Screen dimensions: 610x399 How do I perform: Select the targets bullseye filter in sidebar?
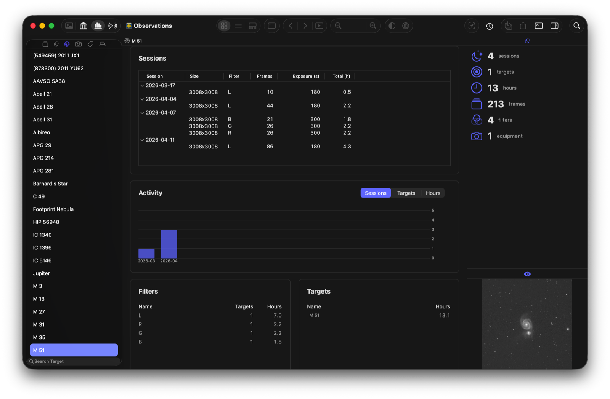pyautogui.click(x=67, y=44)
